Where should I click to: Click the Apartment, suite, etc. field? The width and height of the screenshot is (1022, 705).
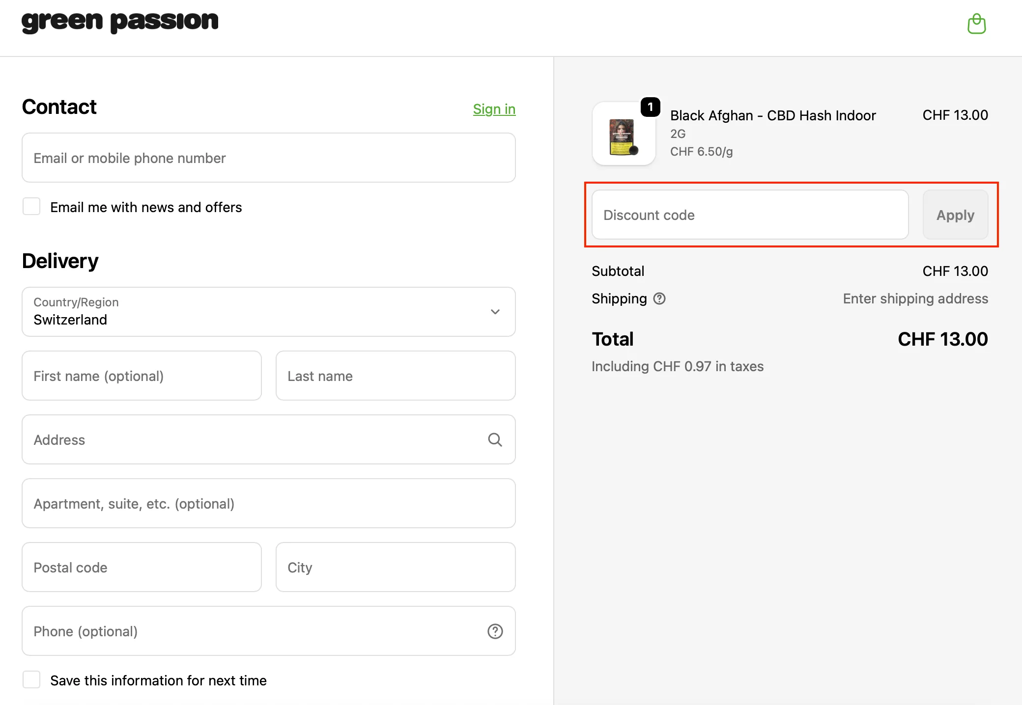(x=268, y=504)
